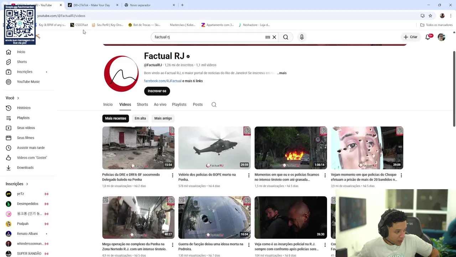This screenshot has height=257, width=456.
Task: Open CSGOFast bookmark
Action: click(x=79, y=25)
